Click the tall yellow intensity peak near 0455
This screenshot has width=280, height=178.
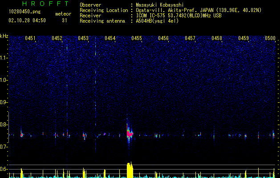click(x=130, y=170)
